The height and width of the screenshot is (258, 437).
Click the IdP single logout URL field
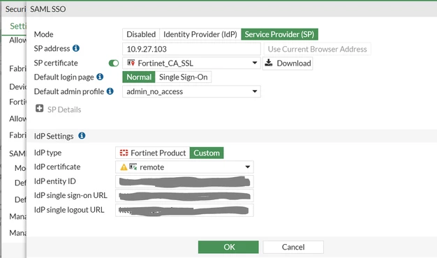[x=184, y=210]
